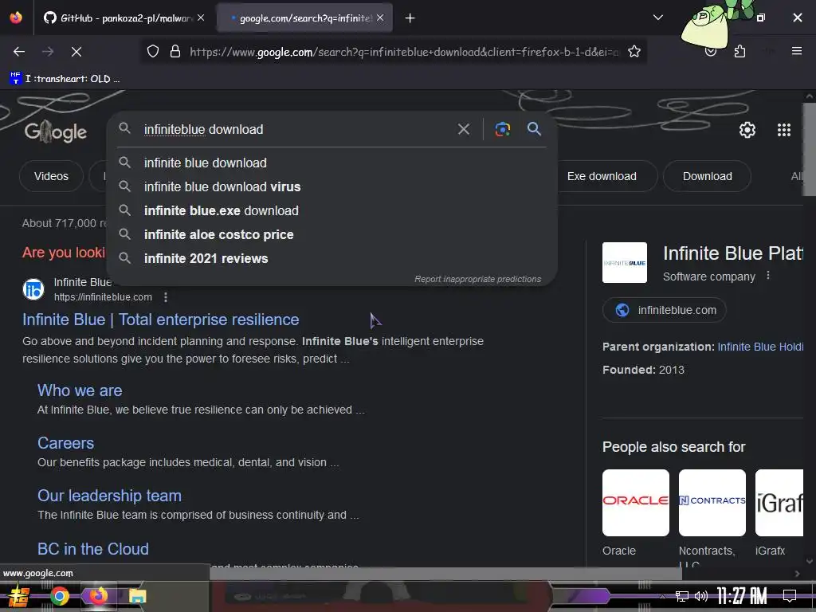The image size is (816, 612).
Task: Open Our leadership team sitelink
Action: click(x=110, y=496)
